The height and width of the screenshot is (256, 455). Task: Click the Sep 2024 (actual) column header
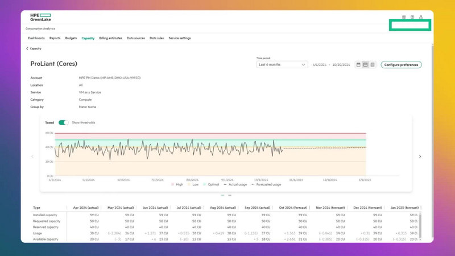[x=258, y=208]
